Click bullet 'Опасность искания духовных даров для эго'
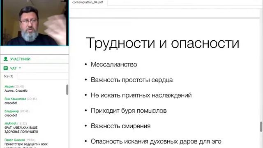Screen dimensions: 263x148 pos(156,141)
